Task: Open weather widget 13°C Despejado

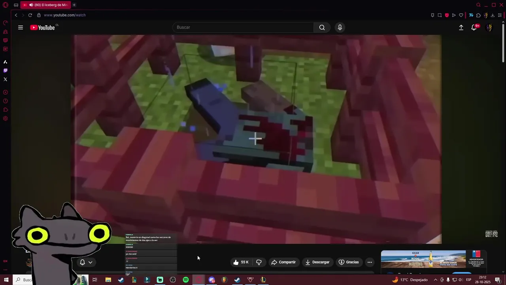Action: [410, 280]
